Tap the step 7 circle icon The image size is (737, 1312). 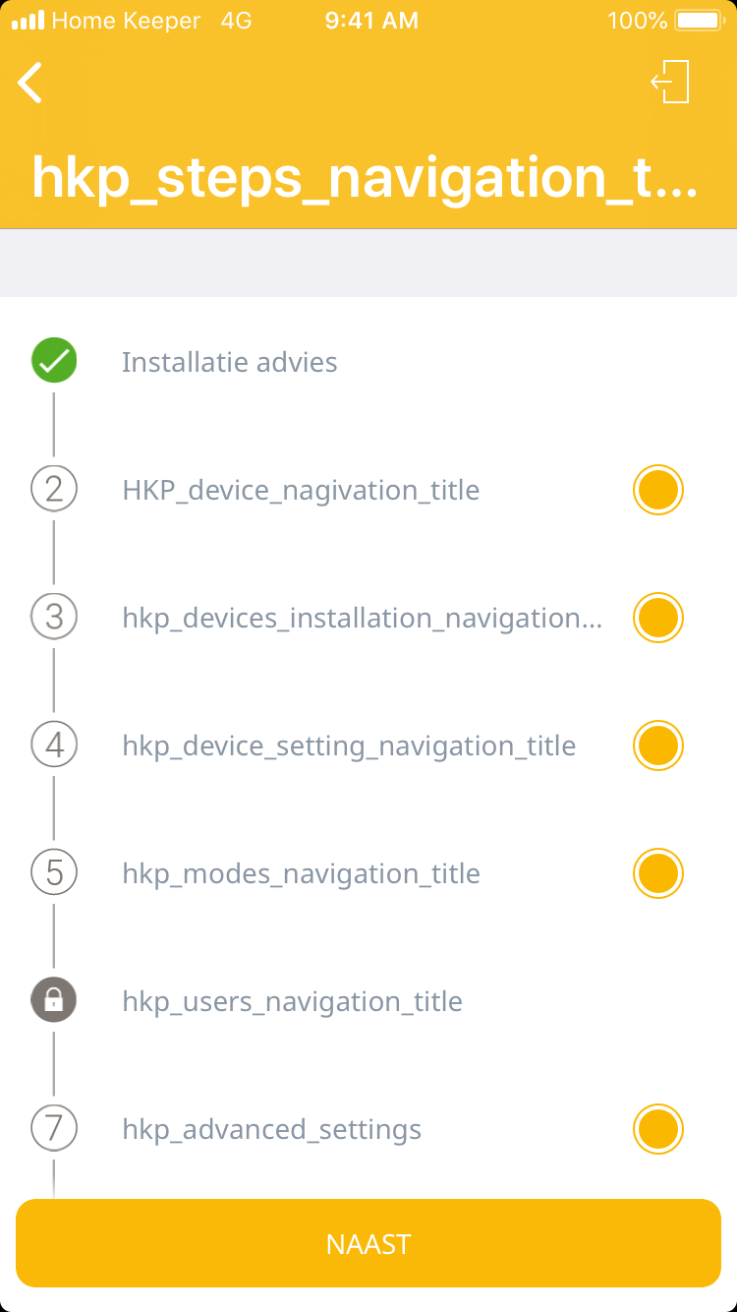pyautogui.click(x=54, y=1128)
